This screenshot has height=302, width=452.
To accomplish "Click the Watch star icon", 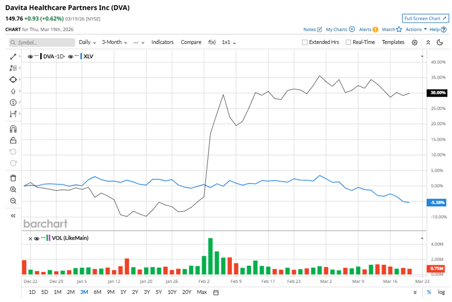I will pyautogui.click(x=399, y=29).
